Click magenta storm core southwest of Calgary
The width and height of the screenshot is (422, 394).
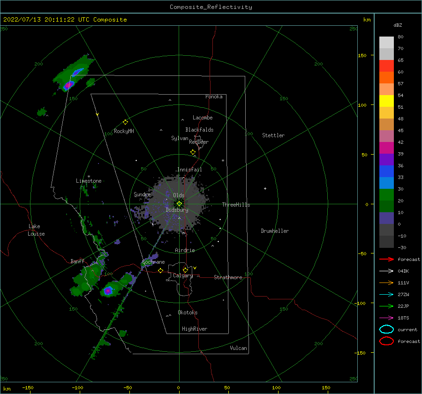pos(108,291)
